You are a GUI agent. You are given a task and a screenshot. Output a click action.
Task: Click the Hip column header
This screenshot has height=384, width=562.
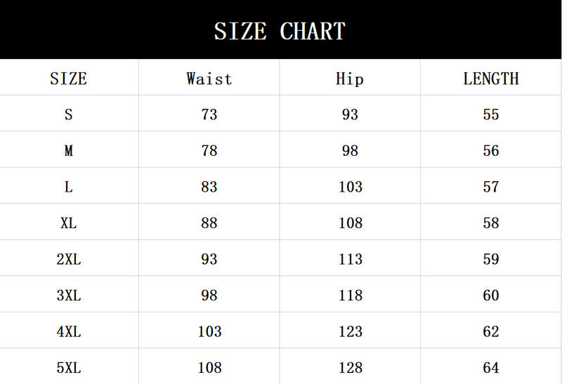coord(350,79)
